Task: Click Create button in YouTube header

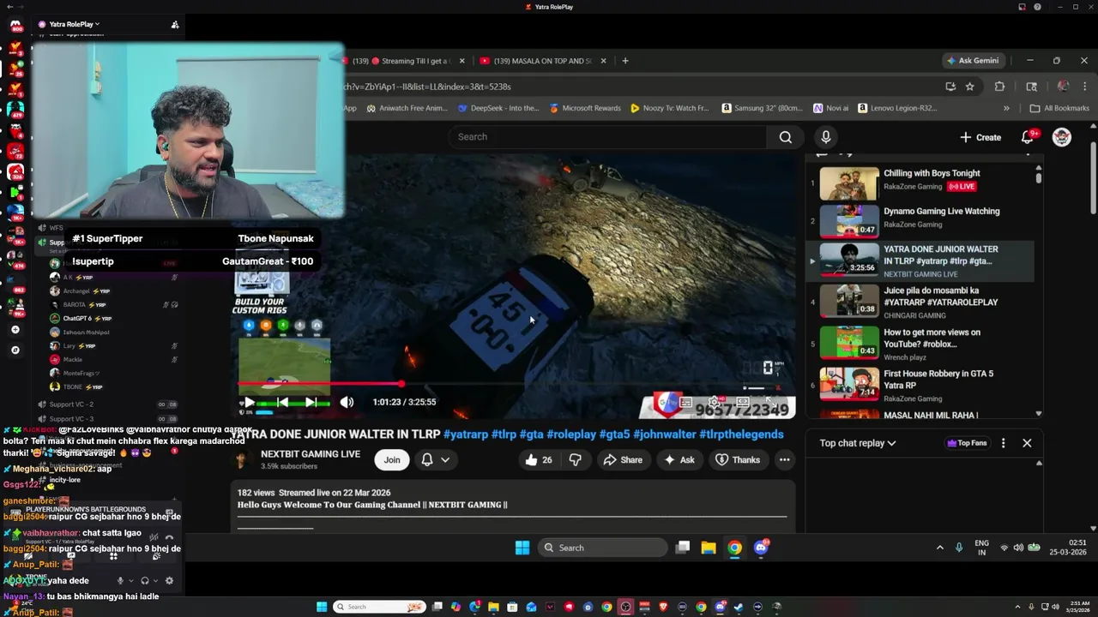Action: pyautogui.click(x=980, y=137)
